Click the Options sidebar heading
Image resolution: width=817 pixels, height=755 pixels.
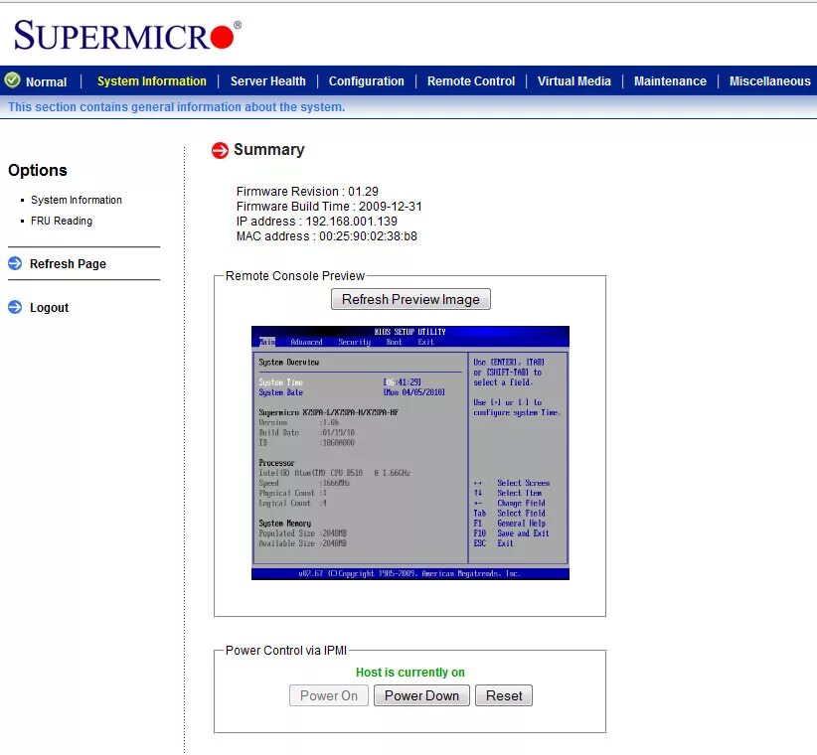(x=38, y=170)
